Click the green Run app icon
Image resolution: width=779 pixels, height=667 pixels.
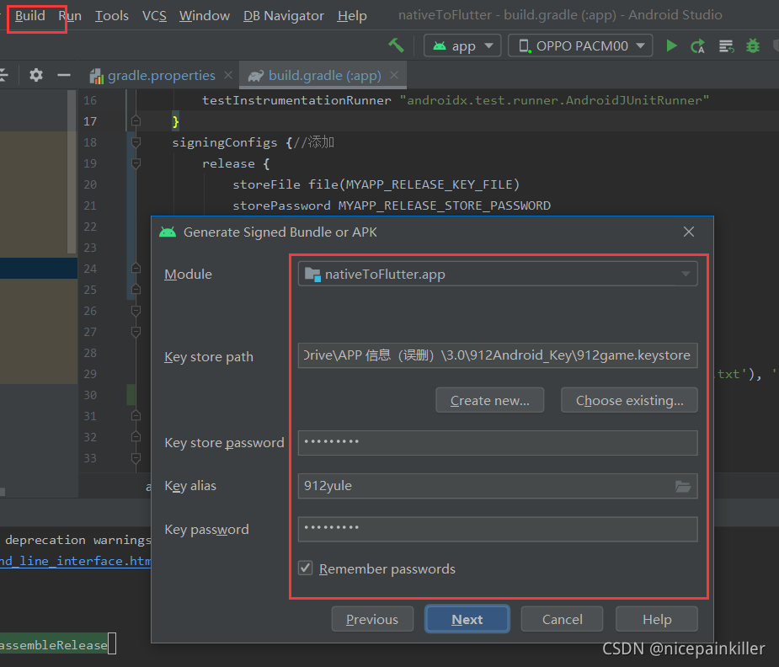pos(671,45)
